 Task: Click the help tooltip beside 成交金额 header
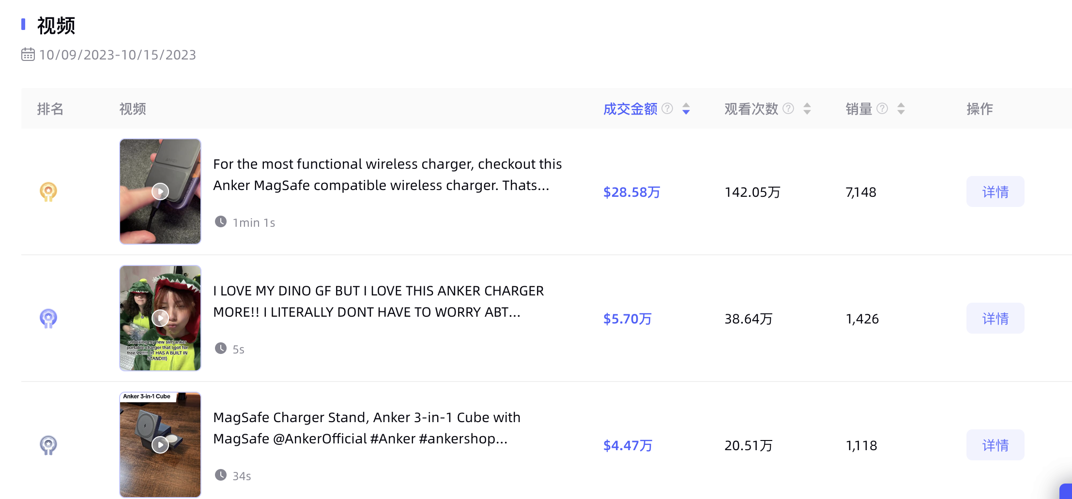[x=667, y=108]
